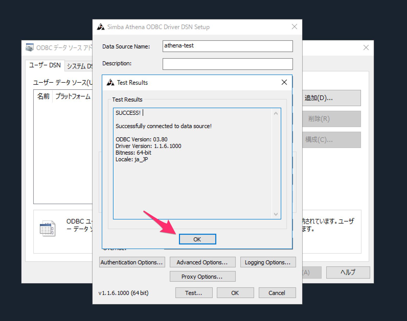Screen dimensions: 407x321
Task: Close the Test Results dialog
Action: pyautogui.click(x=284, y=82)
